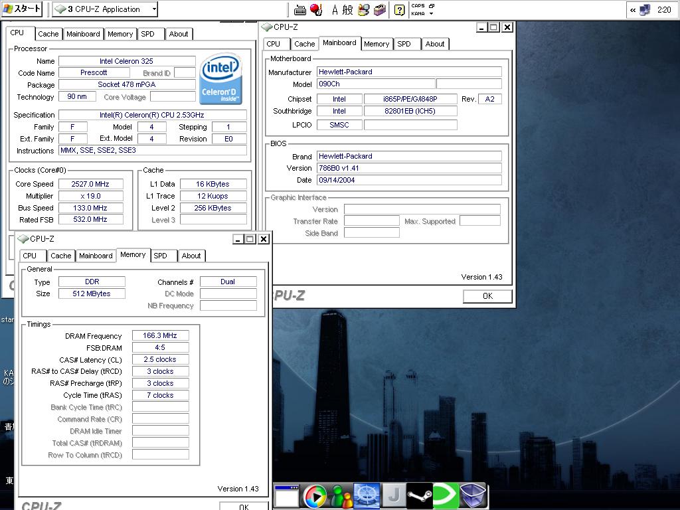The width and height of the screenshot is (680, 510).
Task: Open About tab in the front Memory window
Action: point(191,256)
